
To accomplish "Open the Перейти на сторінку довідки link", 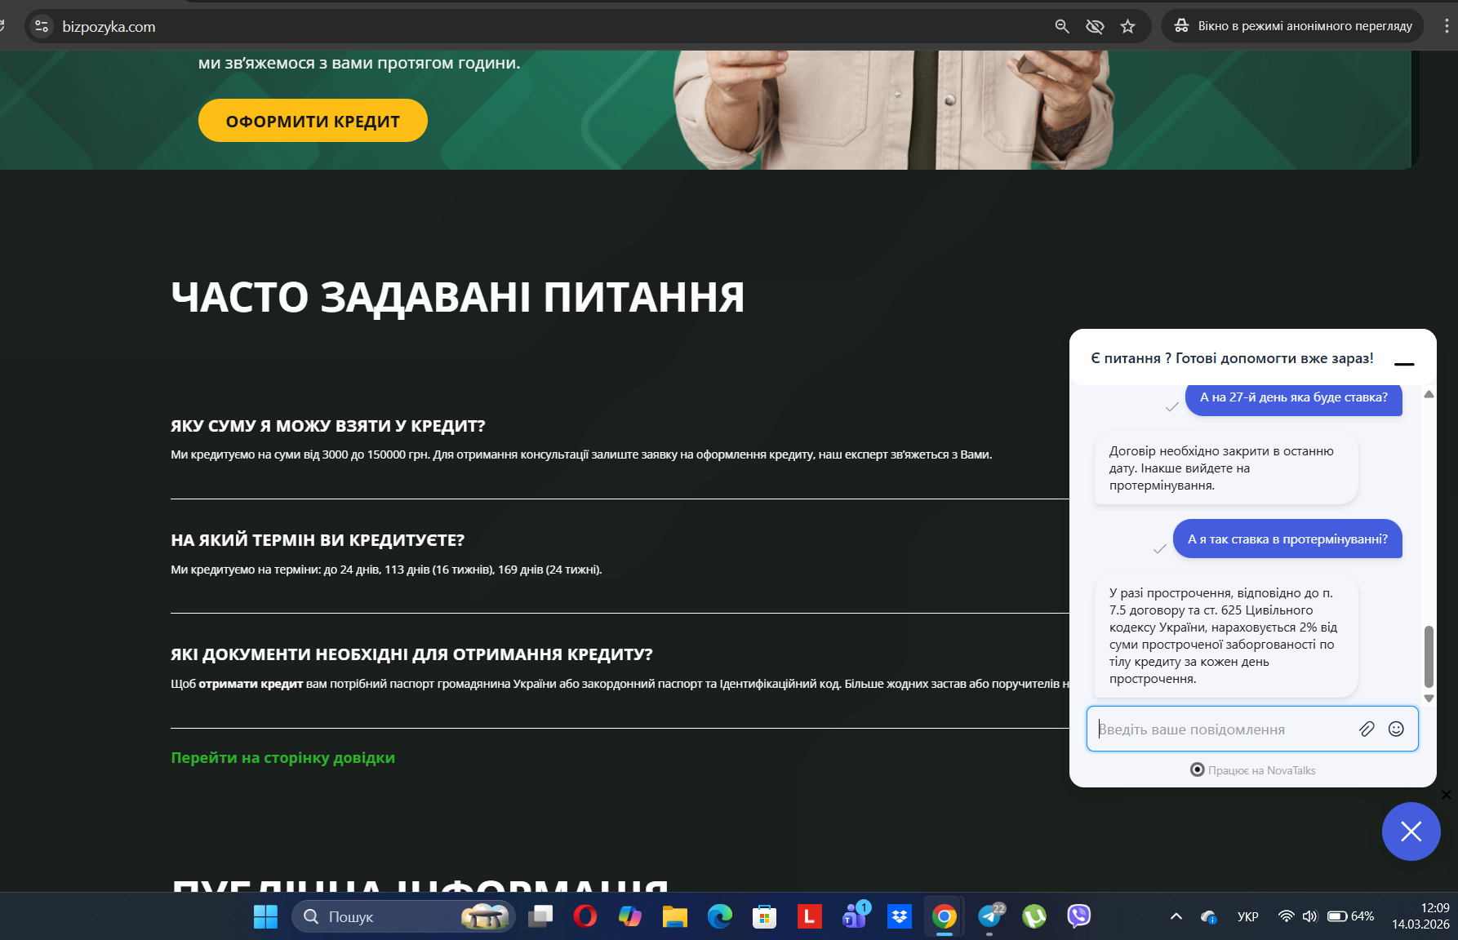I will [282, 758].
